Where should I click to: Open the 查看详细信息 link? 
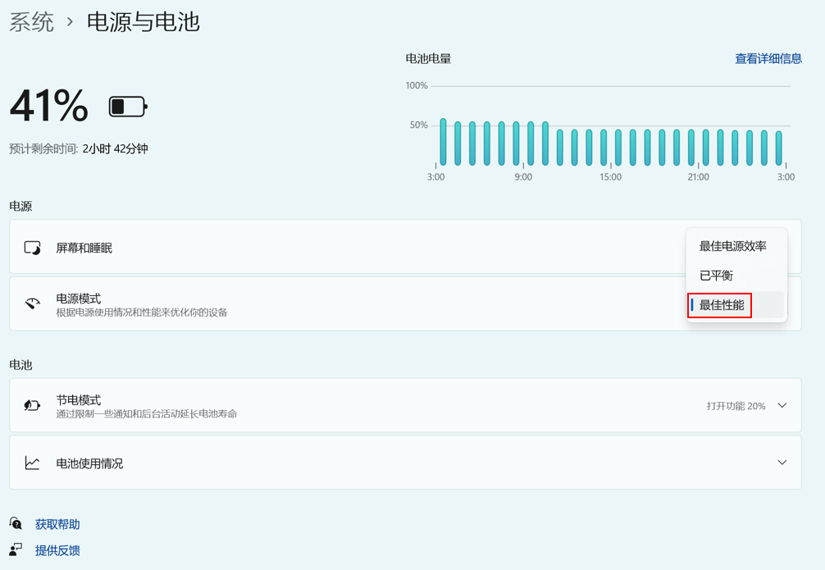point(768,59)
